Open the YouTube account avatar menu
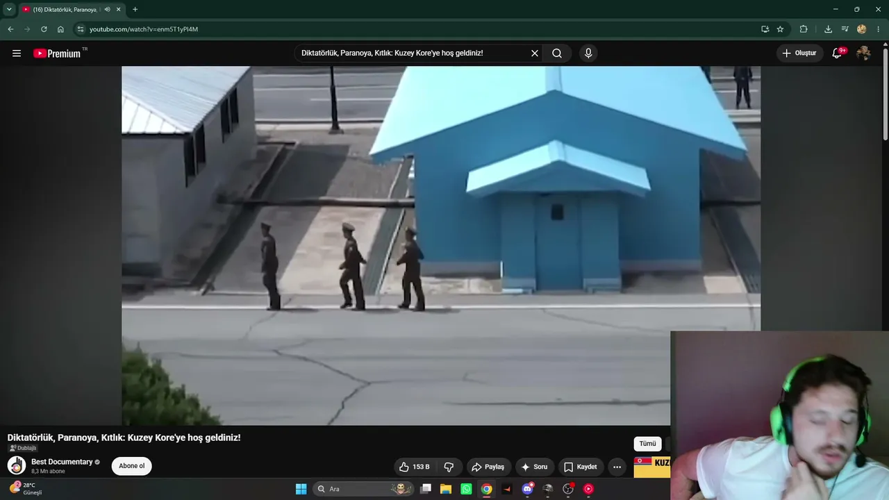Screen dimensions: 889x500 (863, 53)
